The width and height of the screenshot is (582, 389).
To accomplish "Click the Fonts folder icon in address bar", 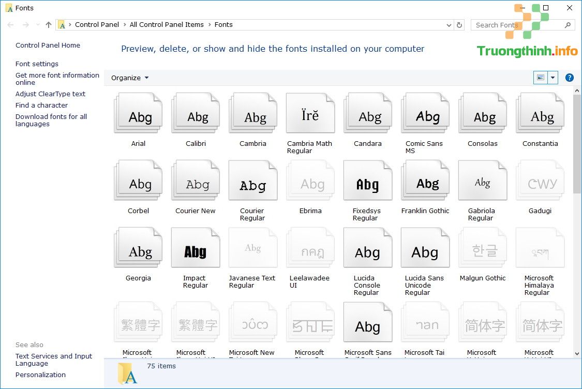I will [62, 25].
